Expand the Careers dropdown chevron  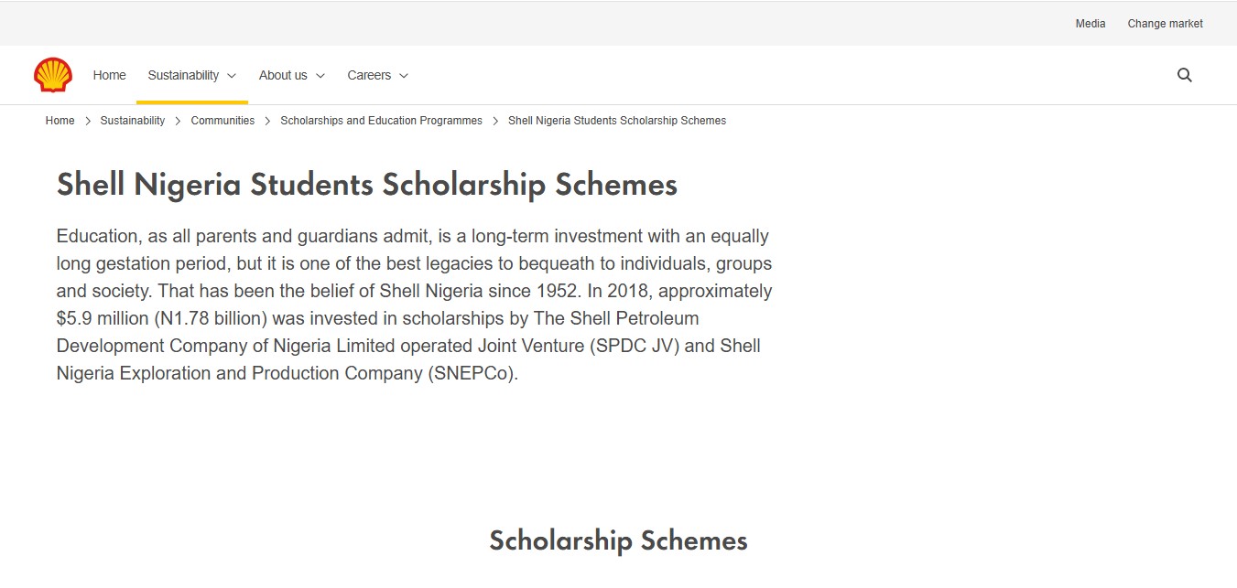tap(404, 76)
